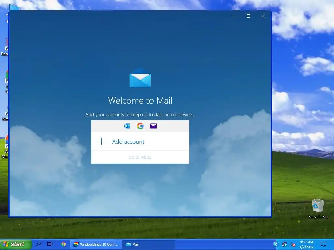Minimize the Mail window

pyautogui.click(x=233, y=16)
